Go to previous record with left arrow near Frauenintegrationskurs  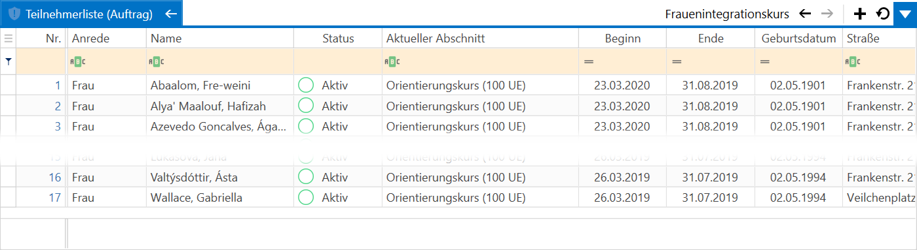tap(805, 14)
